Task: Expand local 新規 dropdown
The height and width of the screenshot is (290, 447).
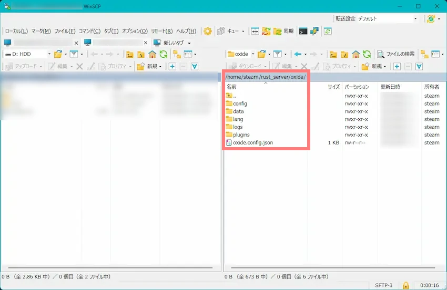Action: tap(160, 66)
